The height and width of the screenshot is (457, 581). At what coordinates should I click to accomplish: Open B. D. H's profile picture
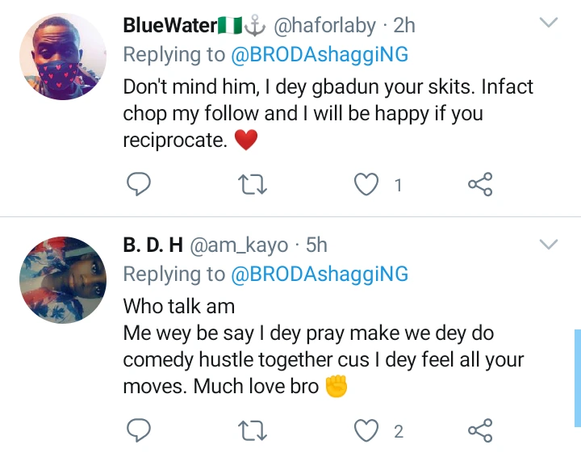tap(63, 280)
